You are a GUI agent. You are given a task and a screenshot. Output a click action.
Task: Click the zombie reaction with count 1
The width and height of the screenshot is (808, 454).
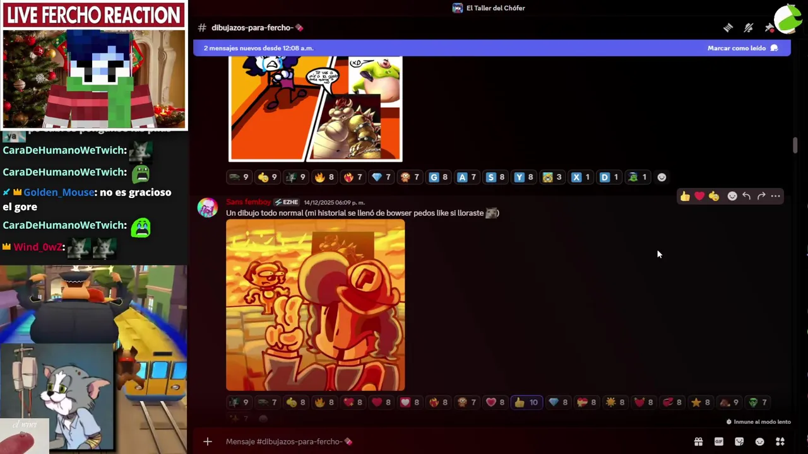[637, 177]
